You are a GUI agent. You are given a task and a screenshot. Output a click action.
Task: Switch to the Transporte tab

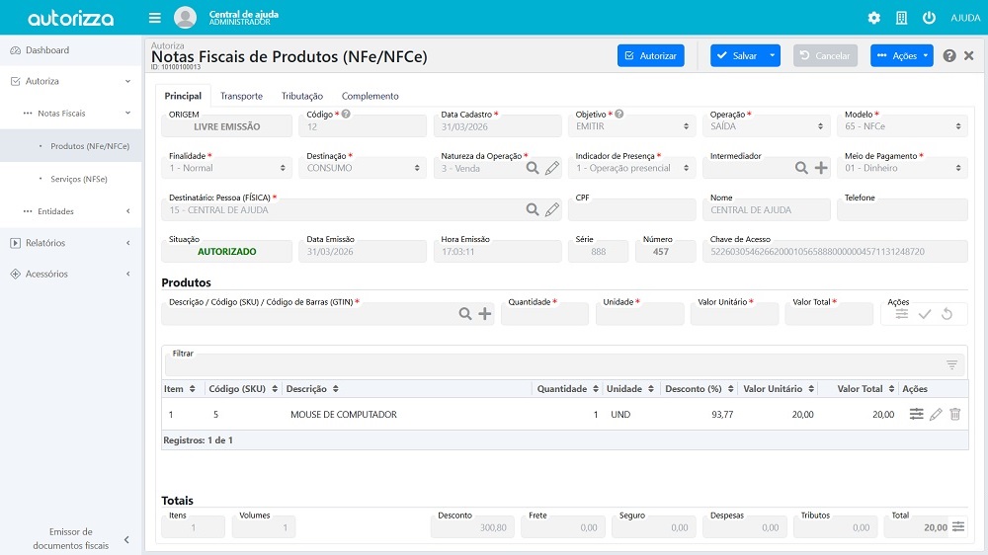(x=241, y=96)
